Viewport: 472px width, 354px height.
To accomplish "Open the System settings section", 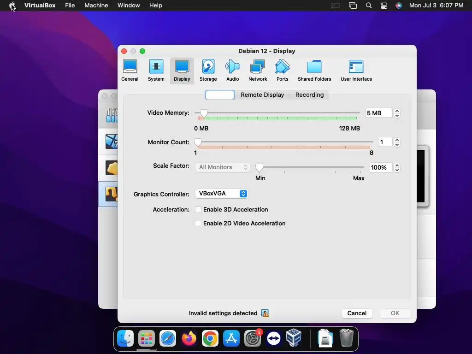I will coord(156,71).
